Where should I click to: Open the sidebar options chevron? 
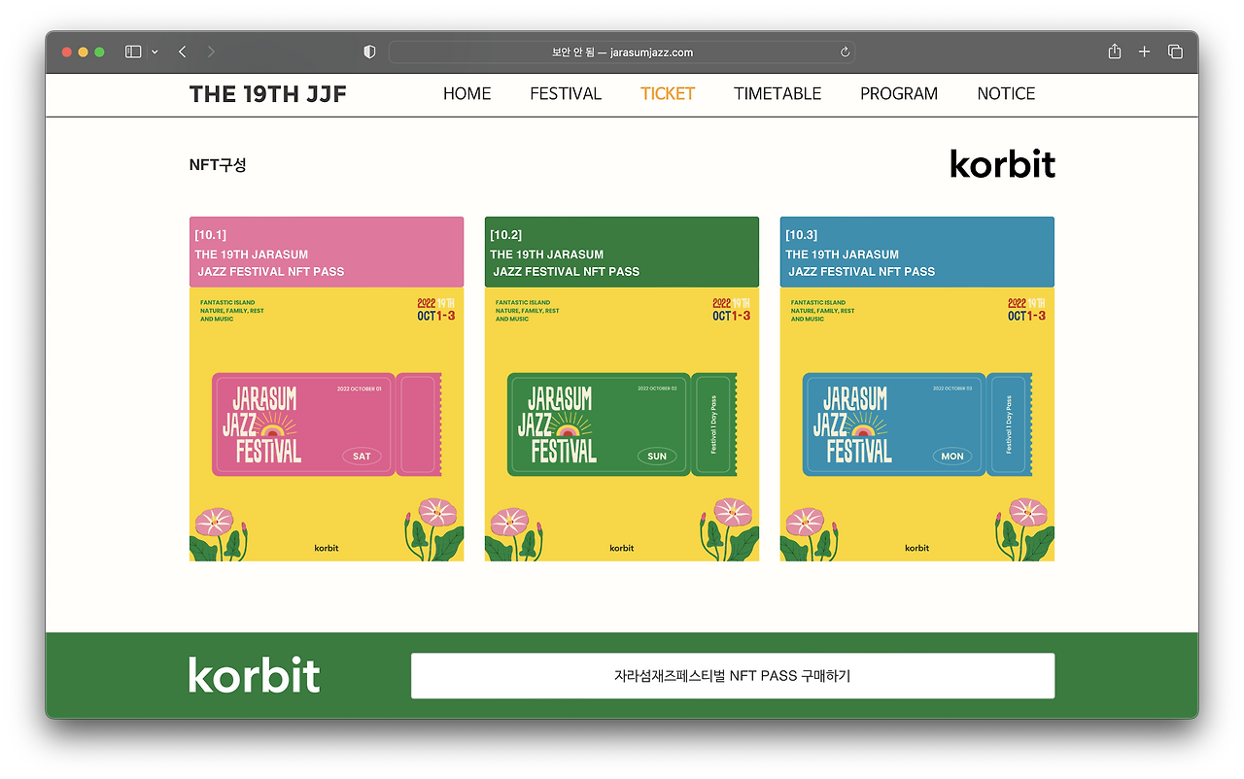tap(155, 51)
